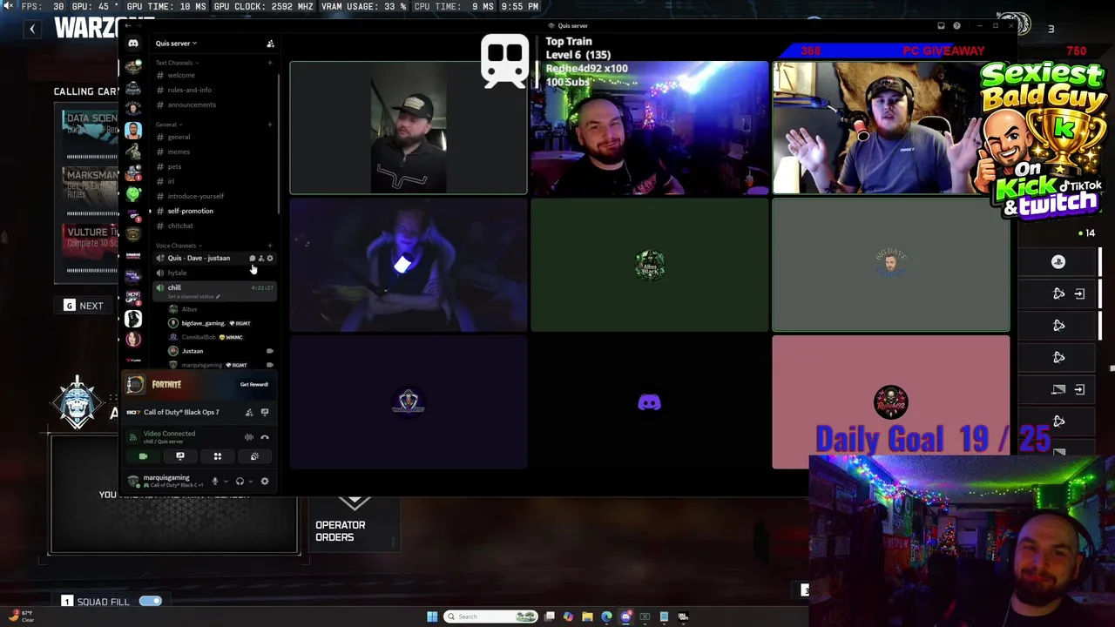The image size is (1115, 627).
Task: Click Get Reward on Fortnite banner
Action: tap(254, 384)
